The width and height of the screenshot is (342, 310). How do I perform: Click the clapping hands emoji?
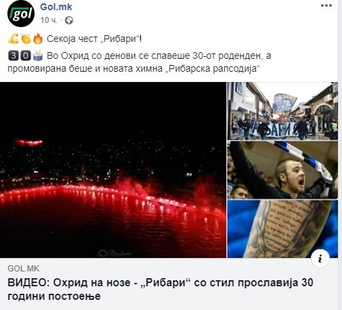click(x=26, y=39)
